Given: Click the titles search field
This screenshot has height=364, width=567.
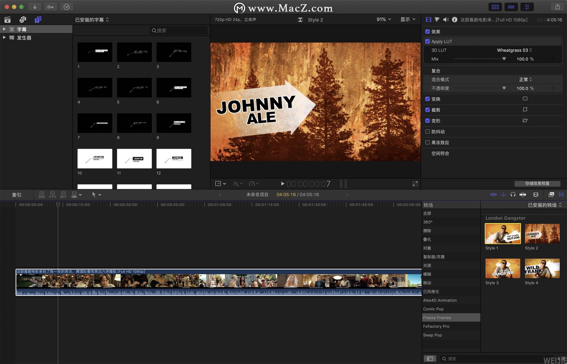Looking at the screenshot, I should point(179,30).
